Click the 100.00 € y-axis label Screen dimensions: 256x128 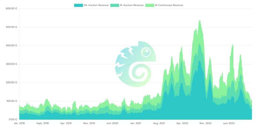(11, 101)
